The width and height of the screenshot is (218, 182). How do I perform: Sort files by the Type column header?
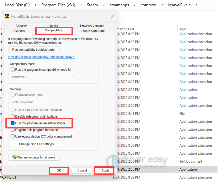(x=183, y=29)
